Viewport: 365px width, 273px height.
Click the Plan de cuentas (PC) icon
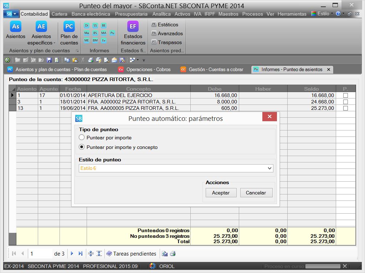pyautogui.click(x=69, y=27)
